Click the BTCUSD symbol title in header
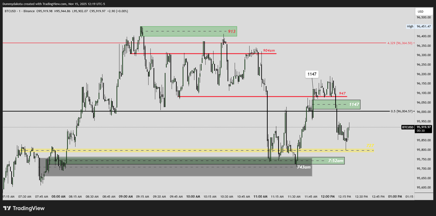The image size is (436, 216). click(11, 11)
